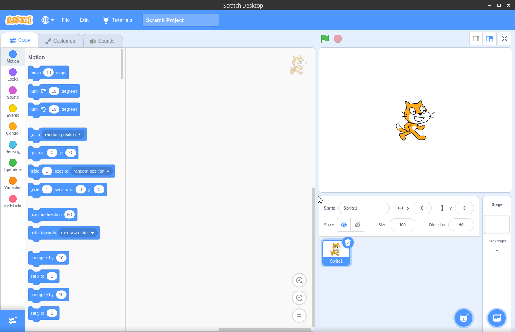Enable Show for Sprite1 with eye toggle
This screenshot has width=515, height=332.
[343, 225]
